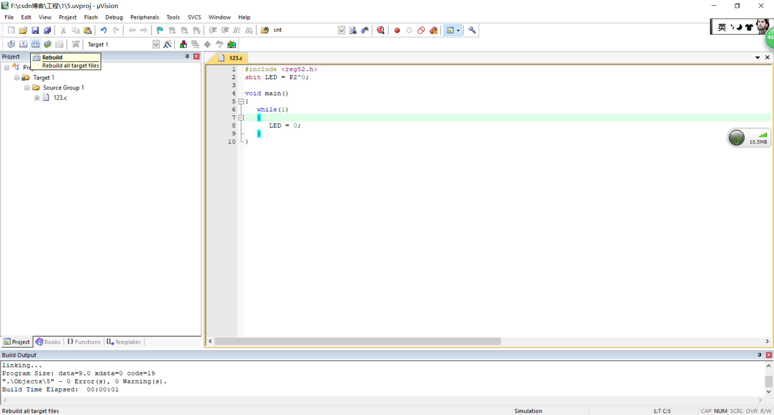Close the active editor with the X button
This screenshot has width=774, height=415.
(x=768, y=58)
